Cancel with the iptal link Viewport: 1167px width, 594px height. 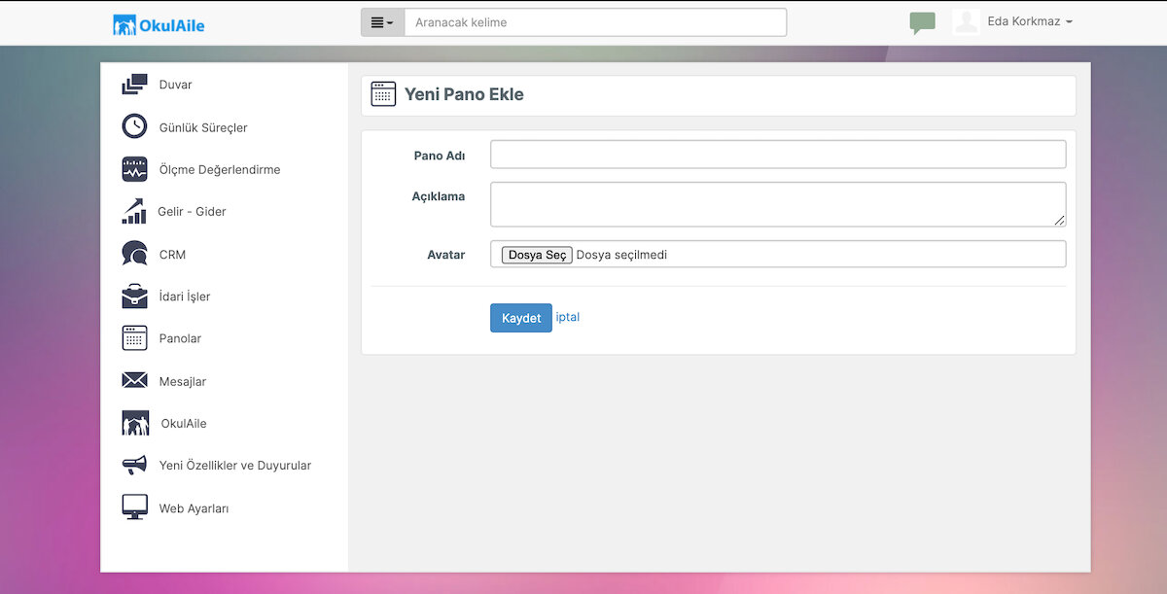point(568,317)
